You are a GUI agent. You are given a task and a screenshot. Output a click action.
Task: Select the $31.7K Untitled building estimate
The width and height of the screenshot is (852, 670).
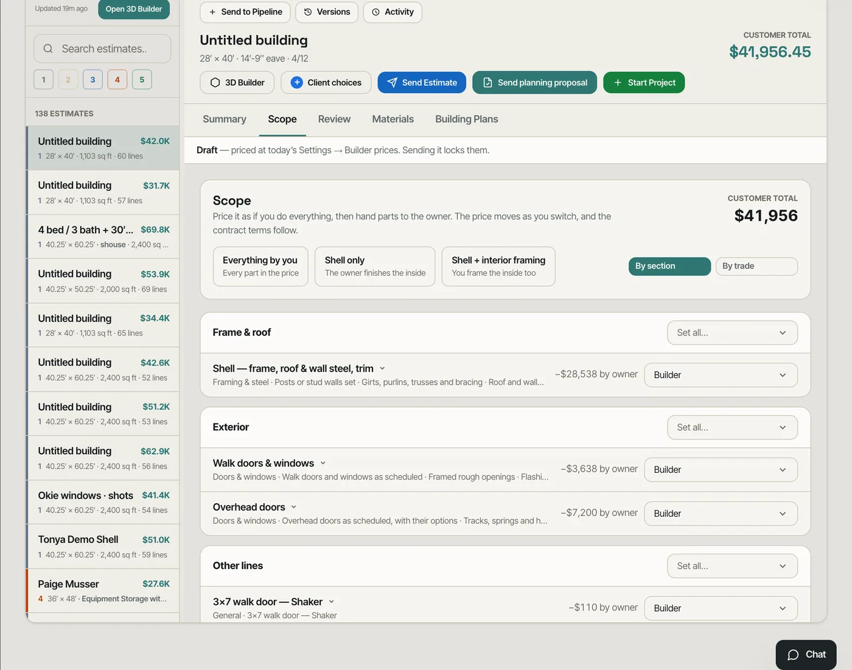click(x=103, y=192)
